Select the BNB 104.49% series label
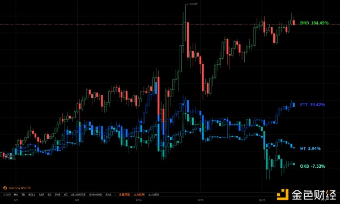Viewport: 340px width, 204px height. [x=314, y=23]
